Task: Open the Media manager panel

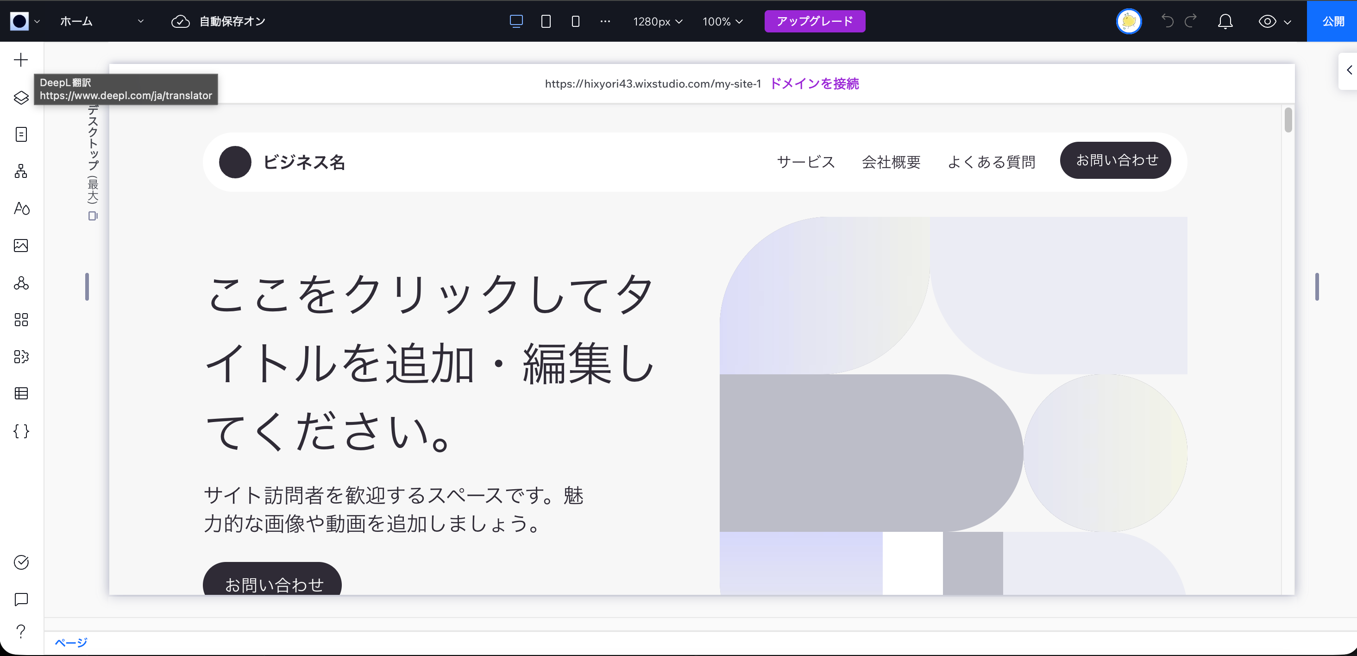Action: [21, 246]
